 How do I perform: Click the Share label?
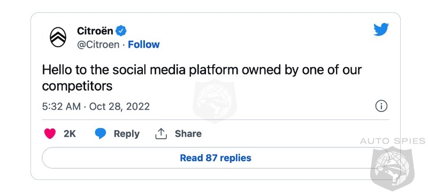188,134
